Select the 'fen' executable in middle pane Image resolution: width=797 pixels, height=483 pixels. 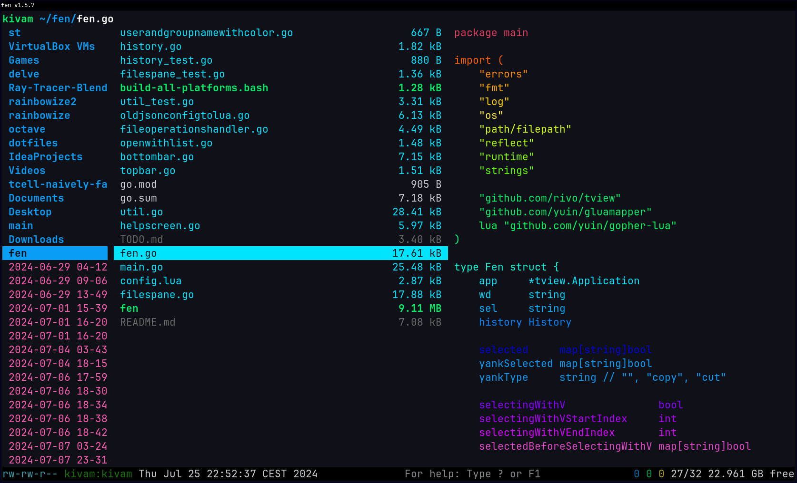pos(281,309)
